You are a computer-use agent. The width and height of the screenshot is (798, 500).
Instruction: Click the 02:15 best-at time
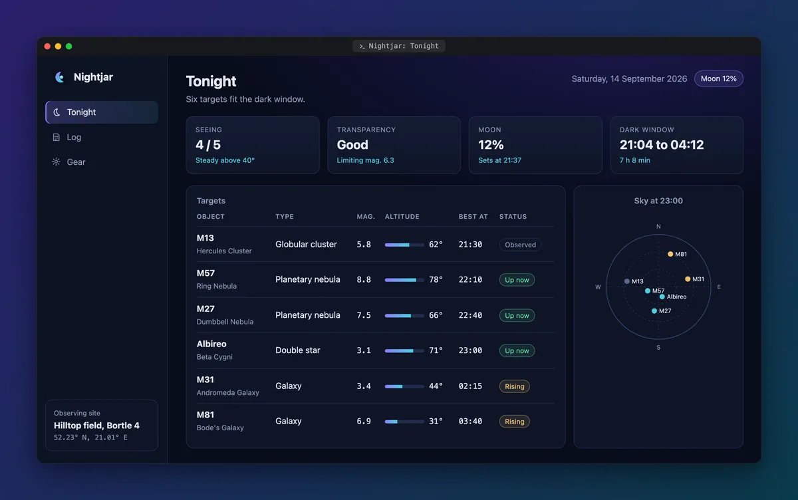coord(470,386)
